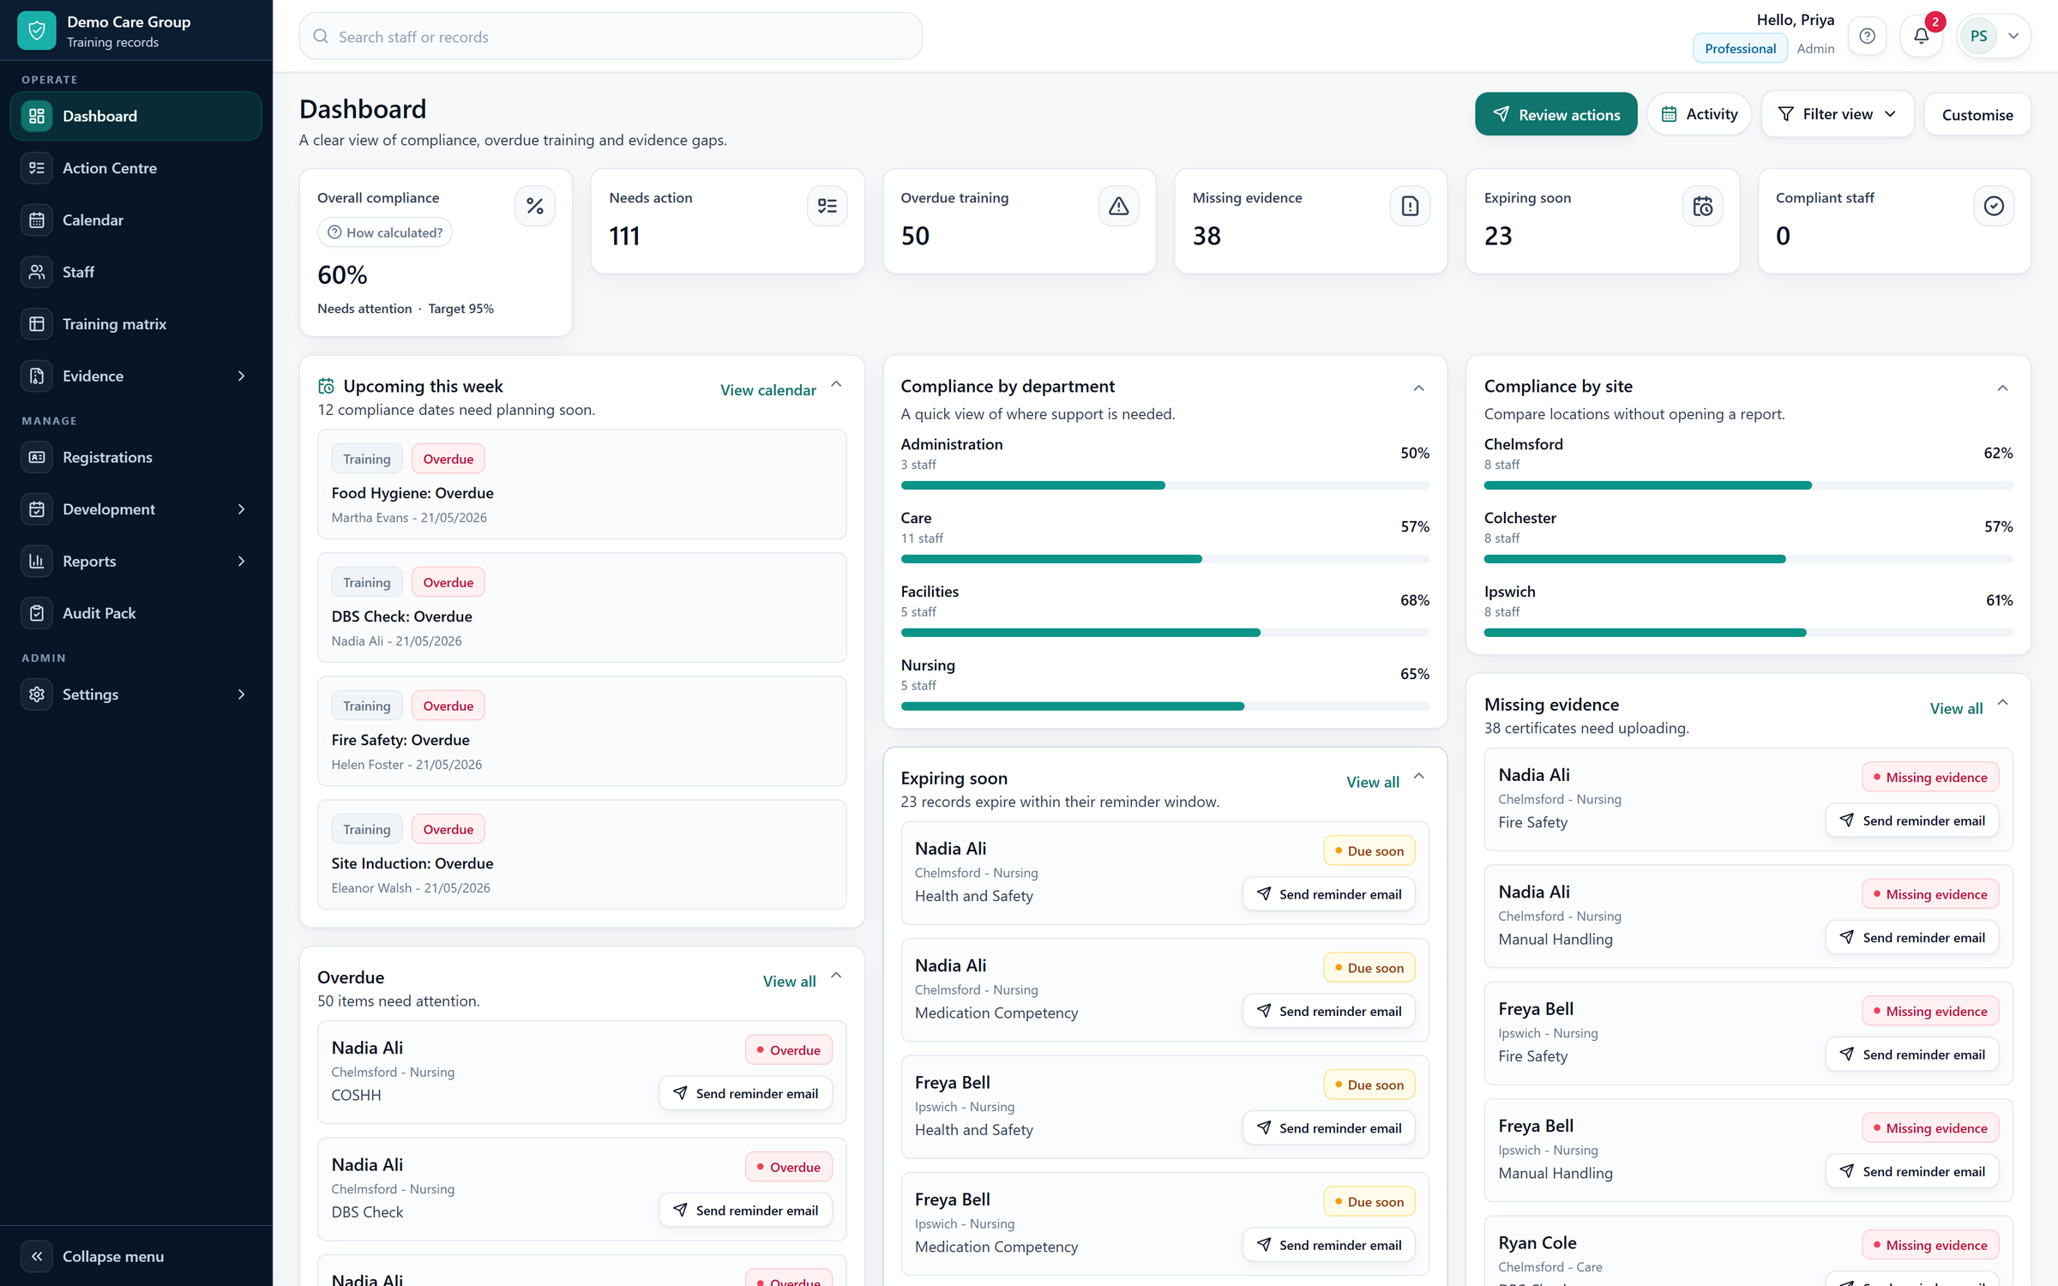The height and width of the screenshot is (1286, 2058).
Task: Collapse the Compliance by department panel
Action: [x=1419, y=388]
